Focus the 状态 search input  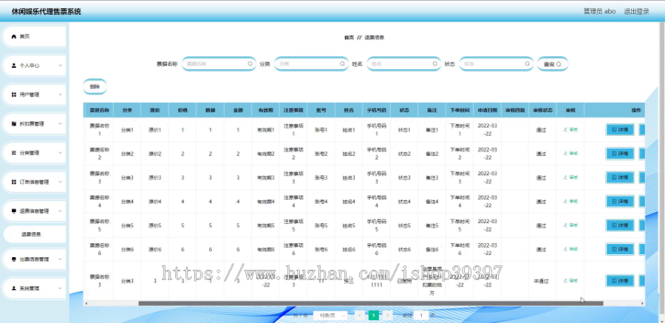pyautogui.click(x=497, y=64)
